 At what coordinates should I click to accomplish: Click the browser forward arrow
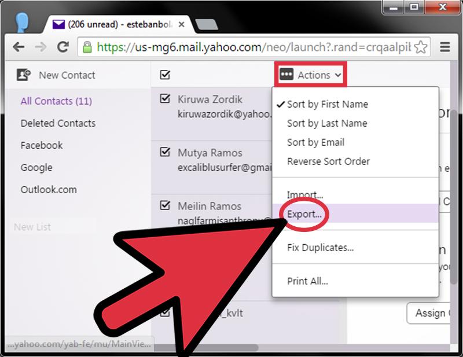point(41,47)
